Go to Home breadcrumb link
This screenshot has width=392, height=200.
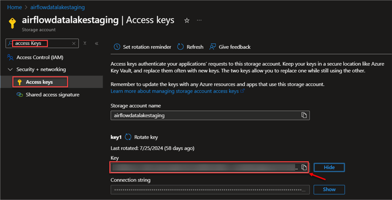[15, 7]
